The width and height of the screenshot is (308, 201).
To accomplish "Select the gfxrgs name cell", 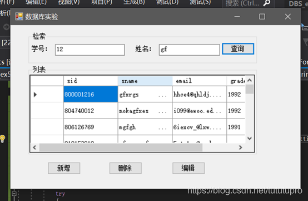I will pos(145,94).
